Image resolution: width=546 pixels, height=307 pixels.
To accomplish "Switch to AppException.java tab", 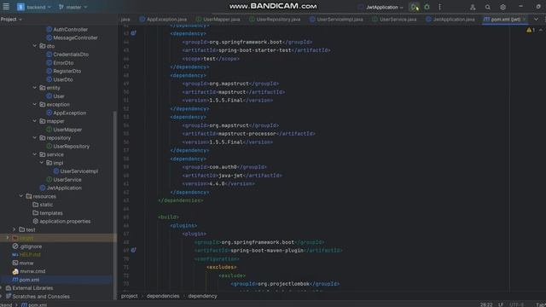I will (x=163, y=20).
